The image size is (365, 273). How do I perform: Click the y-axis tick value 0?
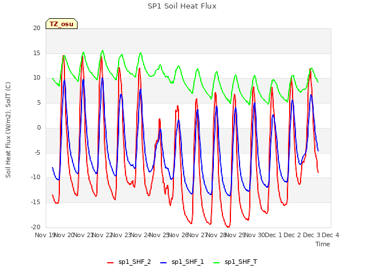point(39,127)
